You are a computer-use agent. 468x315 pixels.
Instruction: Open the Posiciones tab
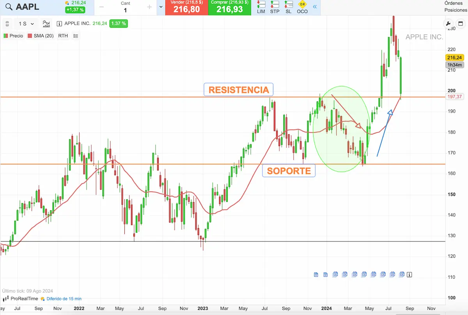(x=456, y=10)
